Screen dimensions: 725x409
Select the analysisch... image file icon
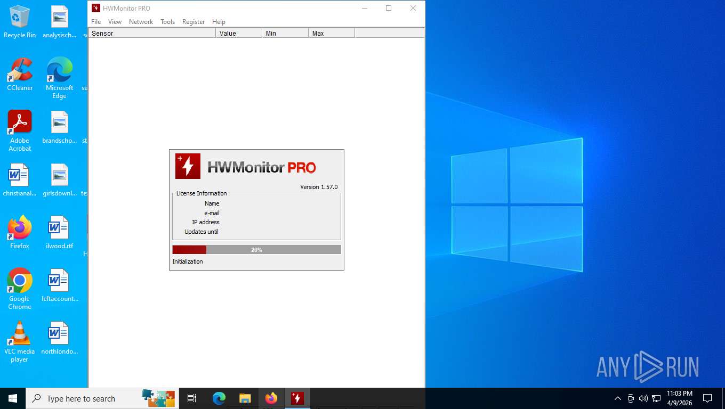click(59, 22)
